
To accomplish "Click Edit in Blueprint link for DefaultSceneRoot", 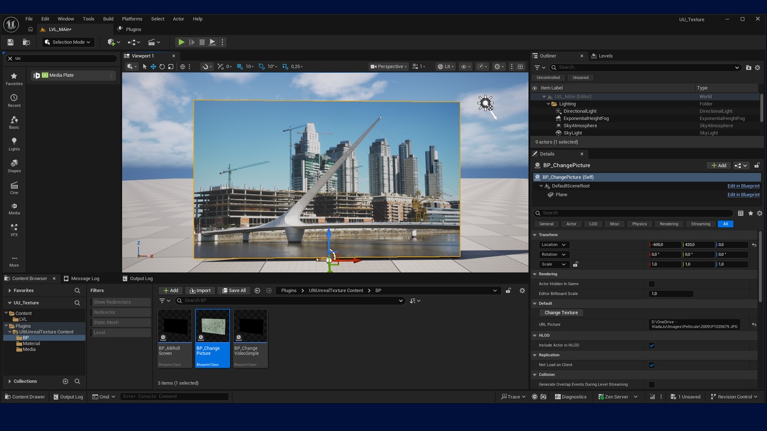I will tap(743, 186).
